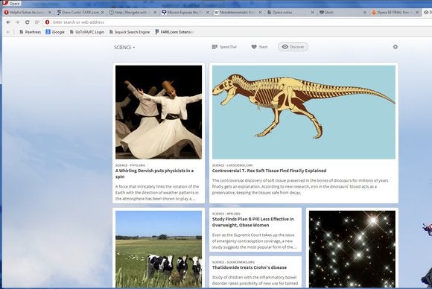Open the GoToMyPC Login bookmark
Image resolution: width=432 pixels, height=289 pixels.
click(87, 32)
